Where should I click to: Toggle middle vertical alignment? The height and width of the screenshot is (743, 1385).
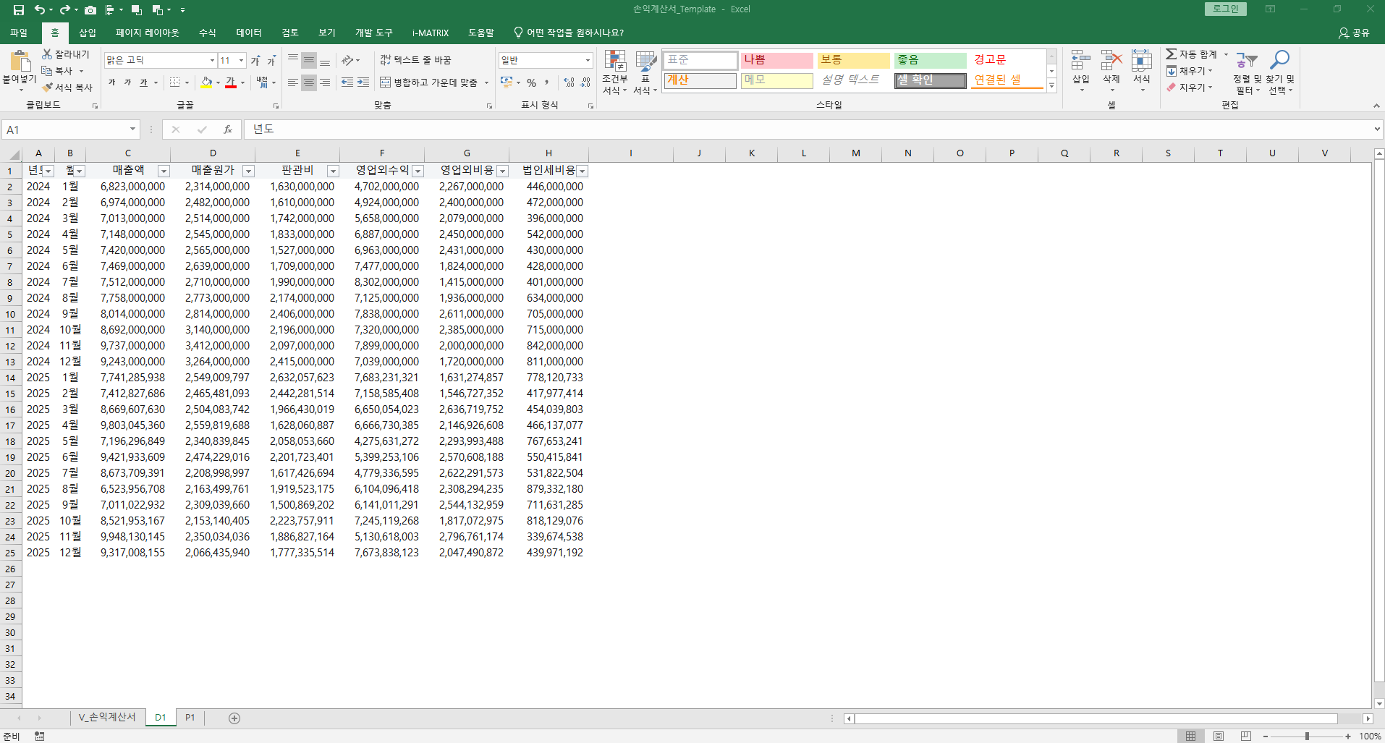309,60
